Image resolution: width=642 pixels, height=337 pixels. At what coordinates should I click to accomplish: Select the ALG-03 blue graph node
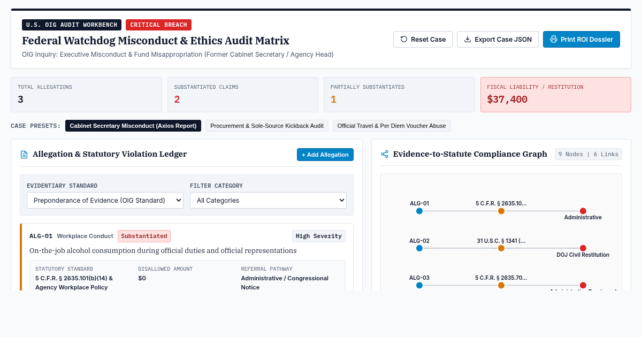(x=419, y=285)
